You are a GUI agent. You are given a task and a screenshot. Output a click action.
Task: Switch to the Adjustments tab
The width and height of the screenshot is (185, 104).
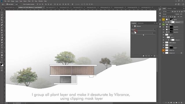141,23
